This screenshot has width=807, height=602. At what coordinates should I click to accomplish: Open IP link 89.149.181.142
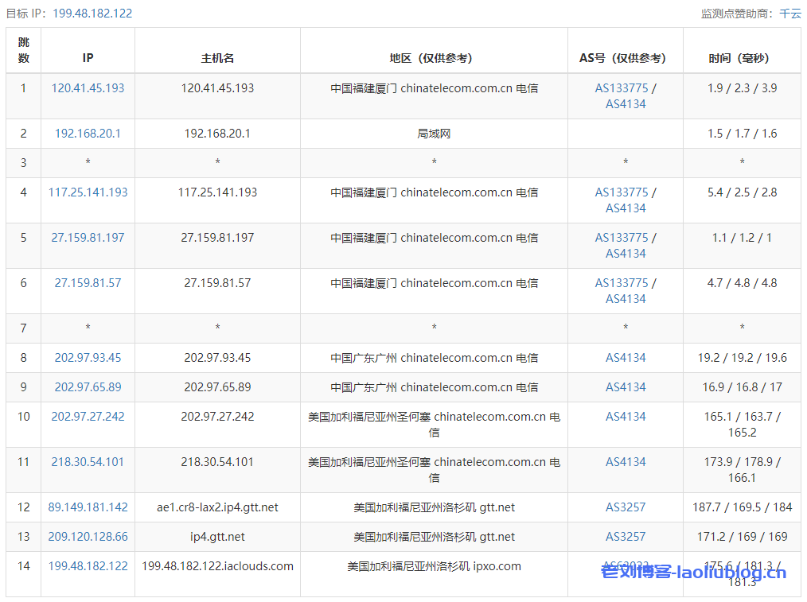click(x=88, y=507)
